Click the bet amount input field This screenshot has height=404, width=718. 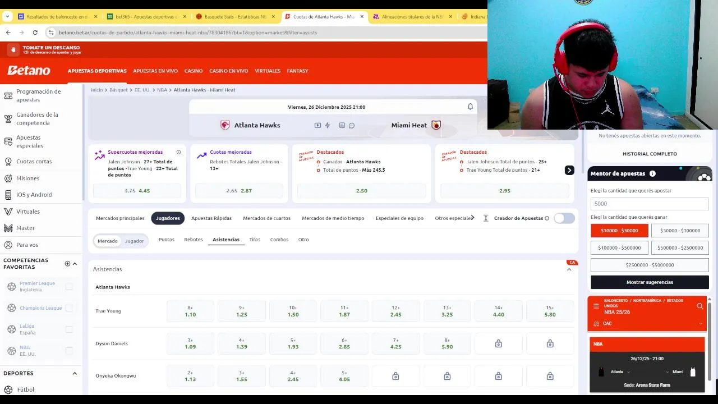[650, 204]
